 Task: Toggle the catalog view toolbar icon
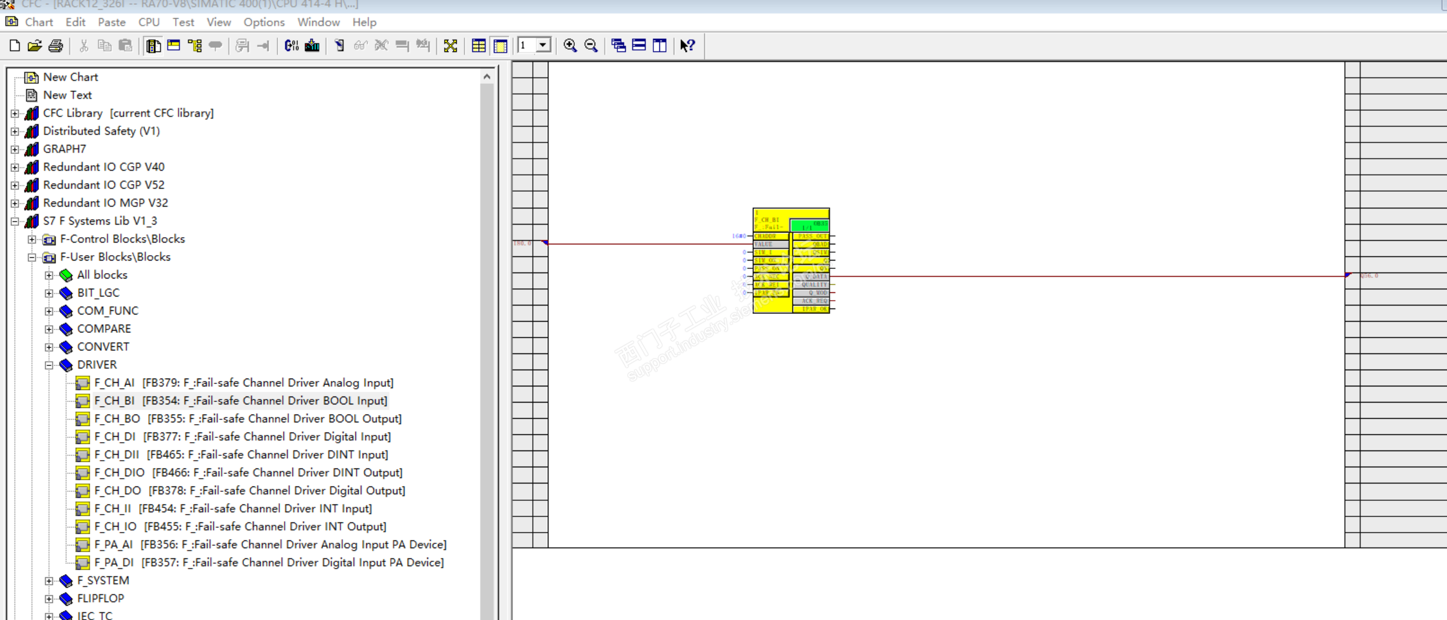[x=153, y=46]
